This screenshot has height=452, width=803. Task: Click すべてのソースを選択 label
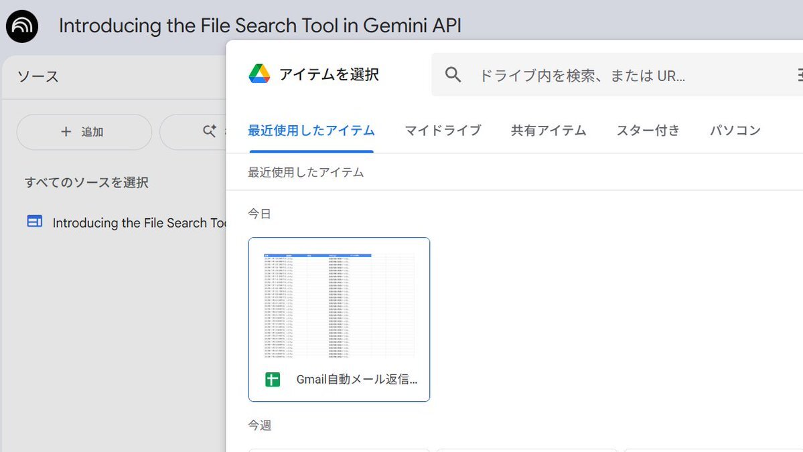point(86,182)
